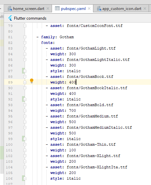This screenshot has width=151, height=185.
Task: Toggle the fold end marker on line 106
Action: (x=25, y=178)
